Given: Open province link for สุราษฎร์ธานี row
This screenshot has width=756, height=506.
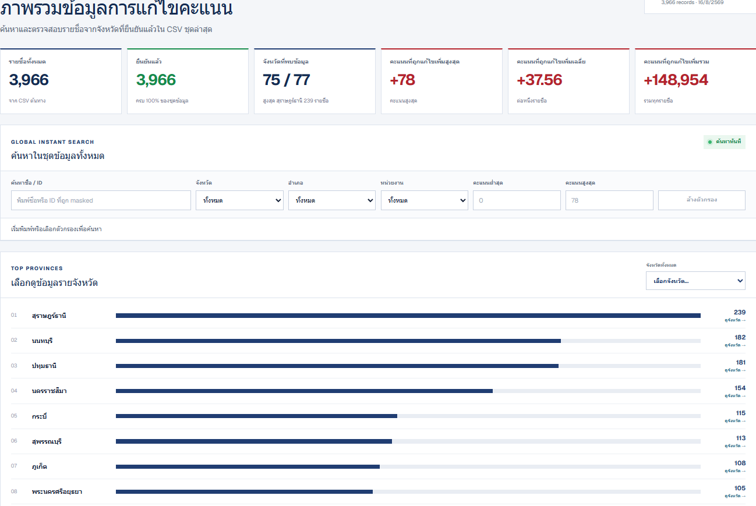Looking at the screenshot, I should pyautogui.click(x=735, y=320).
